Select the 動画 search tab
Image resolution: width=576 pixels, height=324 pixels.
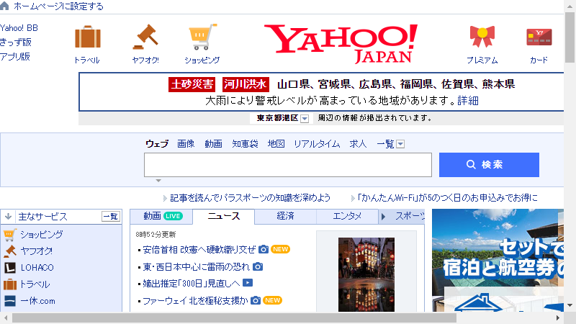tap(213, 143)
